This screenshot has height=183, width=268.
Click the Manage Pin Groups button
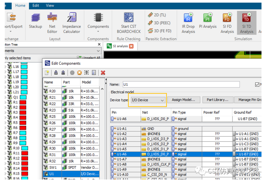(x=248, y=100)
